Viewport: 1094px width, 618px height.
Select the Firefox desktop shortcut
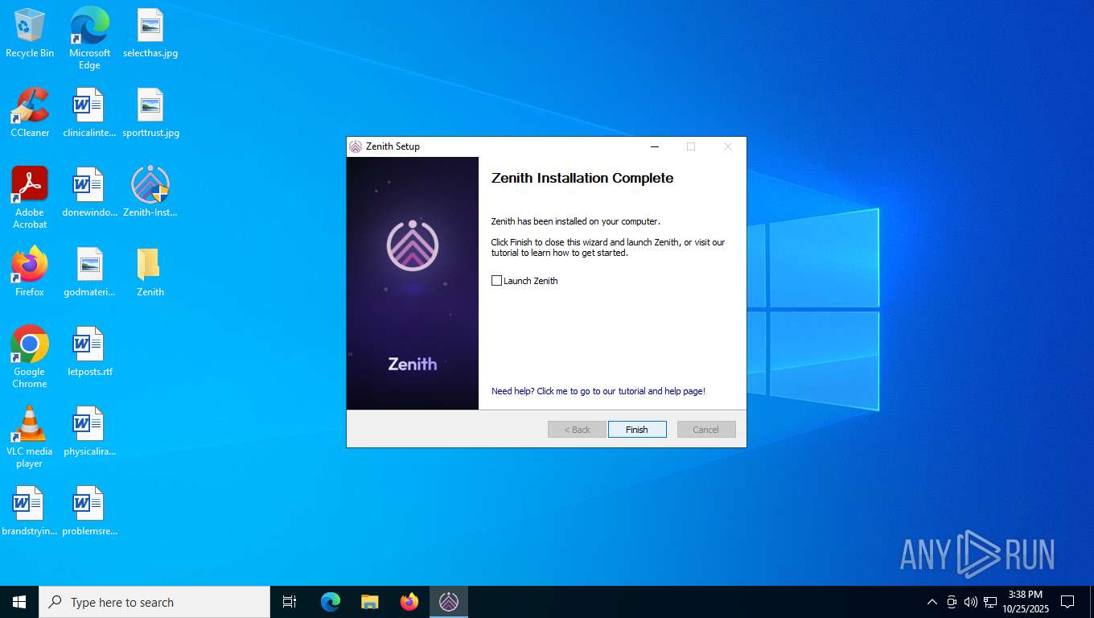coord(30,272)
